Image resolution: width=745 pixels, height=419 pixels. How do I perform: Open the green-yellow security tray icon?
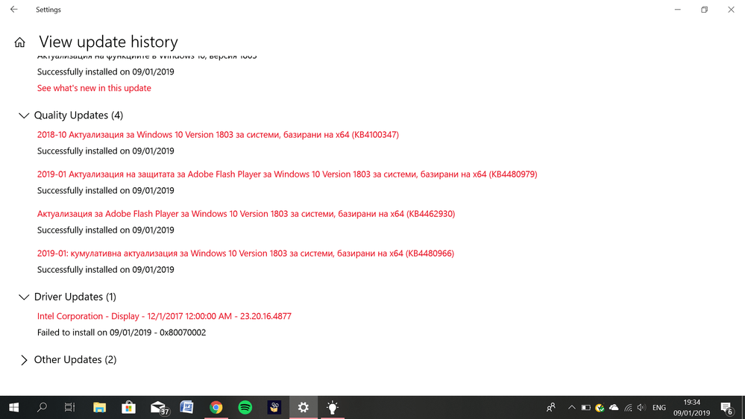[x=600, y=408]
